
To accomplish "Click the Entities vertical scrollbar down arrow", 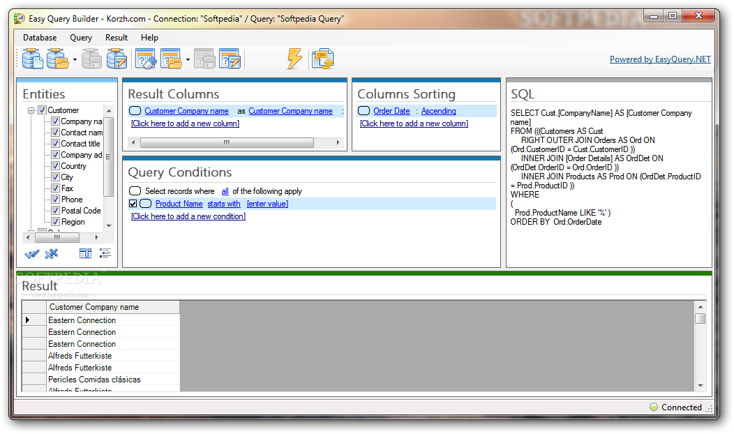I will [109, 225].
